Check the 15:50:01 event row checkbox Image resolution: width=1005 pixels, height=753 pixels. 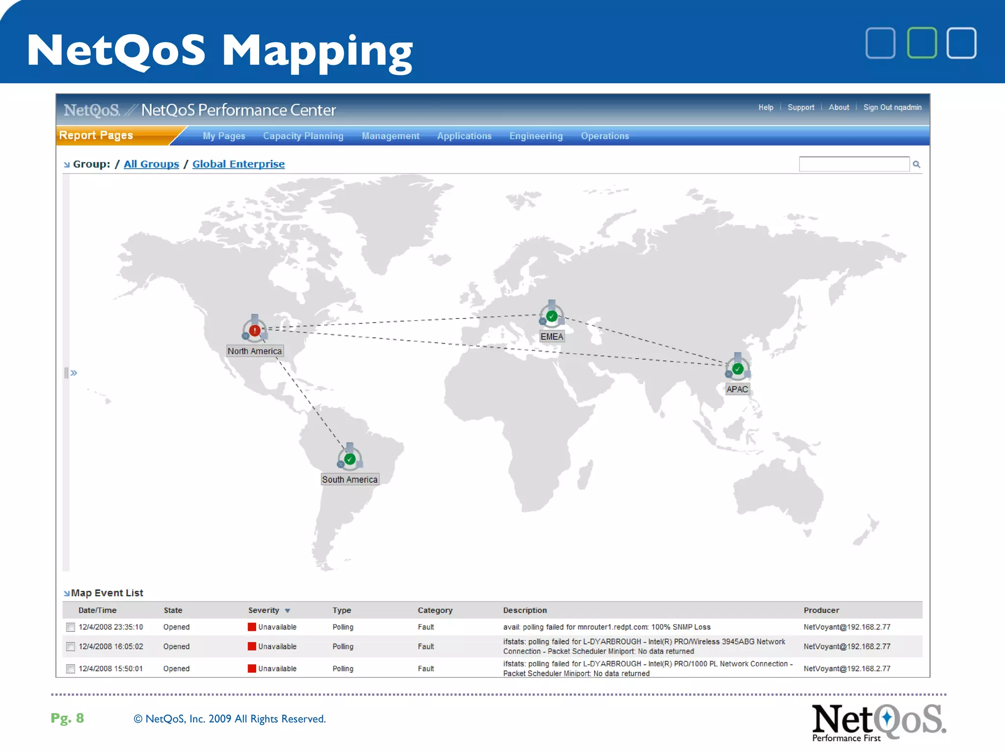pyautogui.click(x=71, y=669)
